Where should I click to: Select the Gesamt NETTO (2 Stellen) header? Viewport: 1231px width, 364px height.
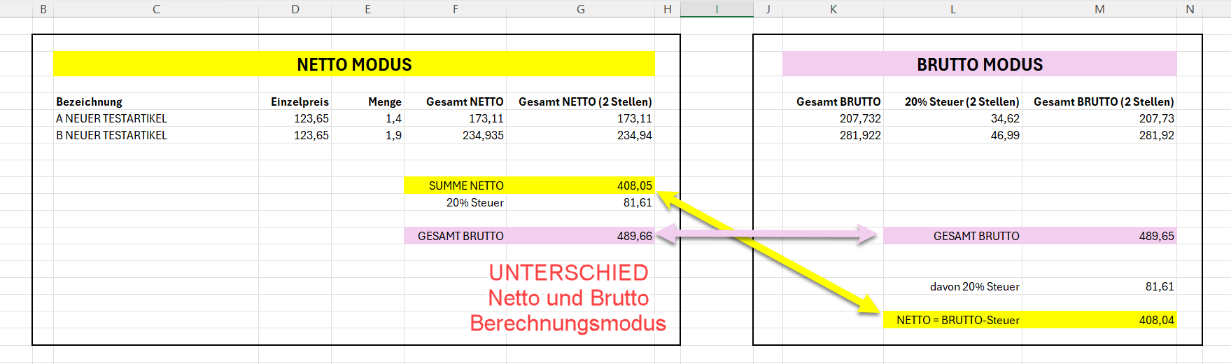pos(580,101)
